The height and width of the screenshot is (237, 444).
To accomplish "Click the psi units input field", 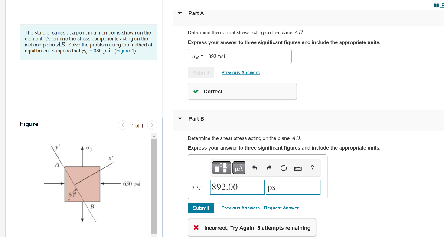I will click(293, 187).
